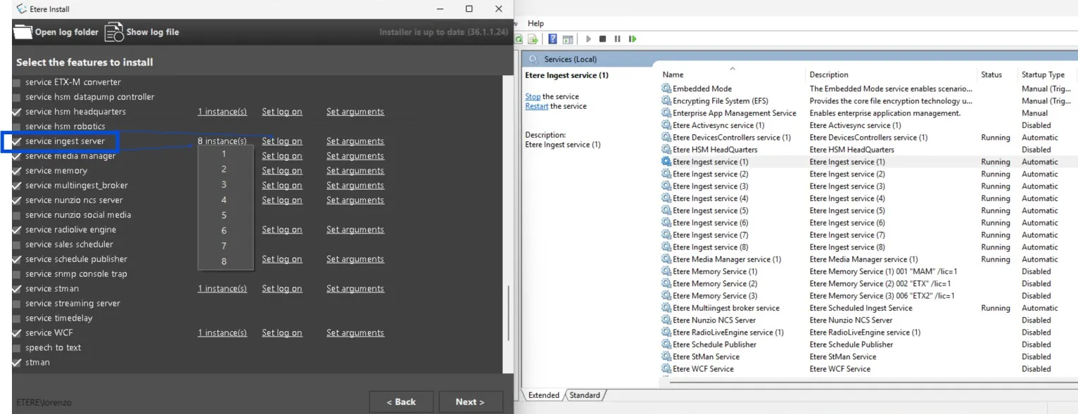This screenshot has width=1078, height=414.
Task: Expand the service stman instance(s) selector
Action: pyautogui.click(x=222, y=289)
